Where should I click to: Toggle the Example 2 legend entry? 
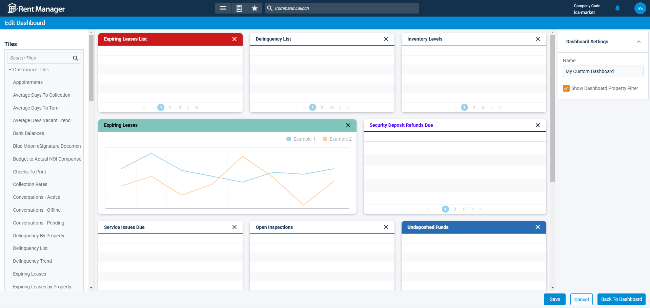337,139
